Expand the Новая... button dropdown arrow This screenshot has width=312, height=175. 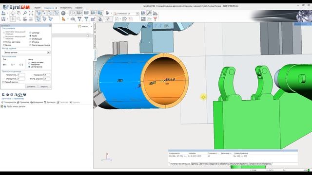click(x=91, y=26)
